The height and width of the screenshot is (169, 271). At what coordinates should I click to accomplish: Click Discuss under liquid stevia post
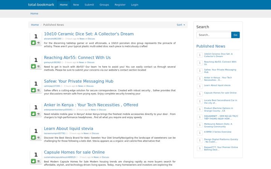coord(95,133)
